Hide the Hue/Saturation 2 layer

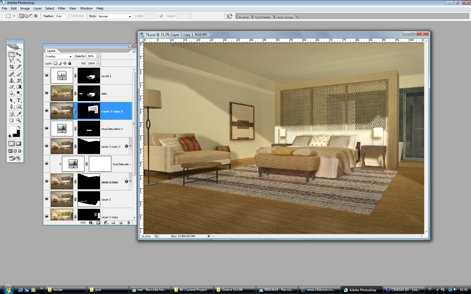coord(47,129)
